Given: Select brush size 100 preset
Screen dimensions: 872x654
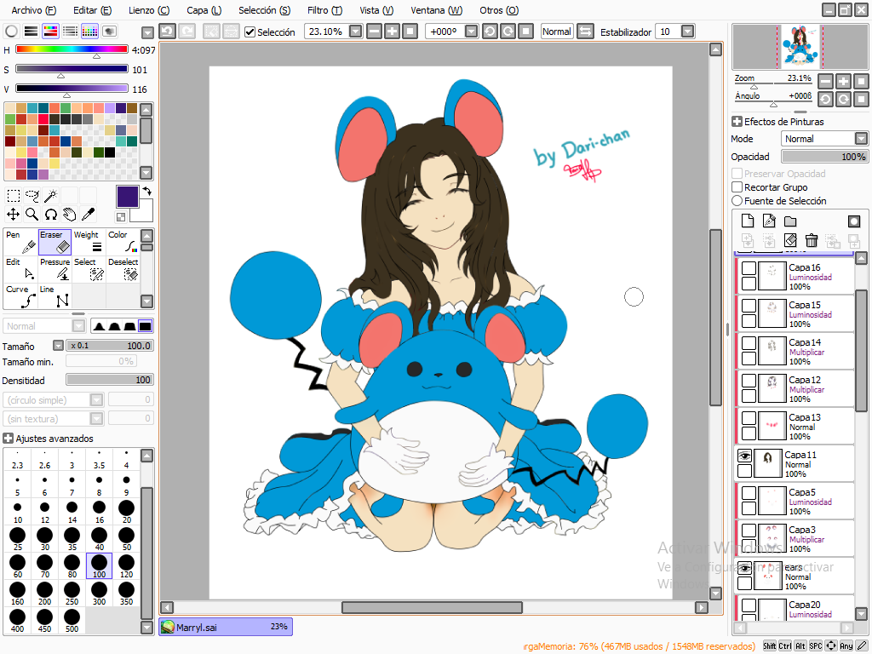Looking at the screenshot, I should click(99, 566).
